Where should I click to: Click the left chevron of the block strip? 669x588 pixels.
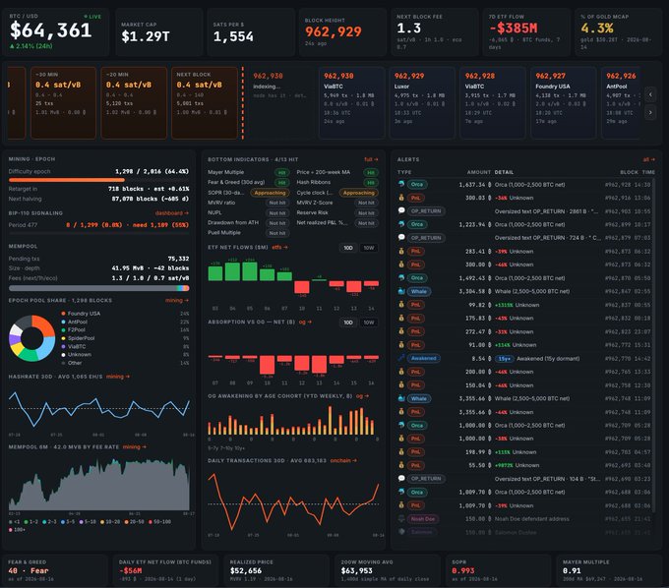650,94
